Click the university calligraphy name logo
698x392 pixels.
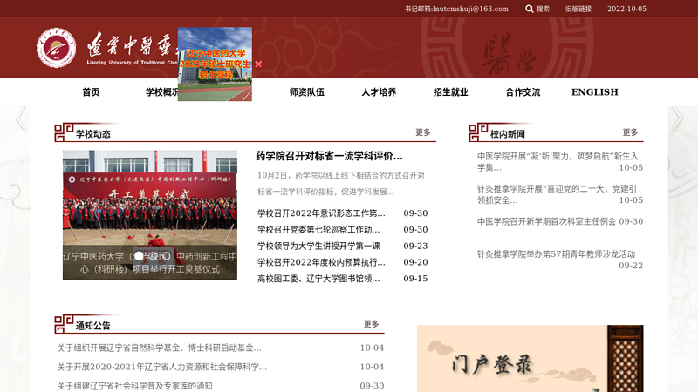point(133,48)
